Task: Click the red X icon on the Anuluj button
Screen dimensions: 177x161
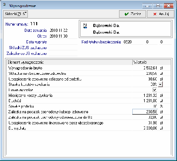Action: pos(155,14)
